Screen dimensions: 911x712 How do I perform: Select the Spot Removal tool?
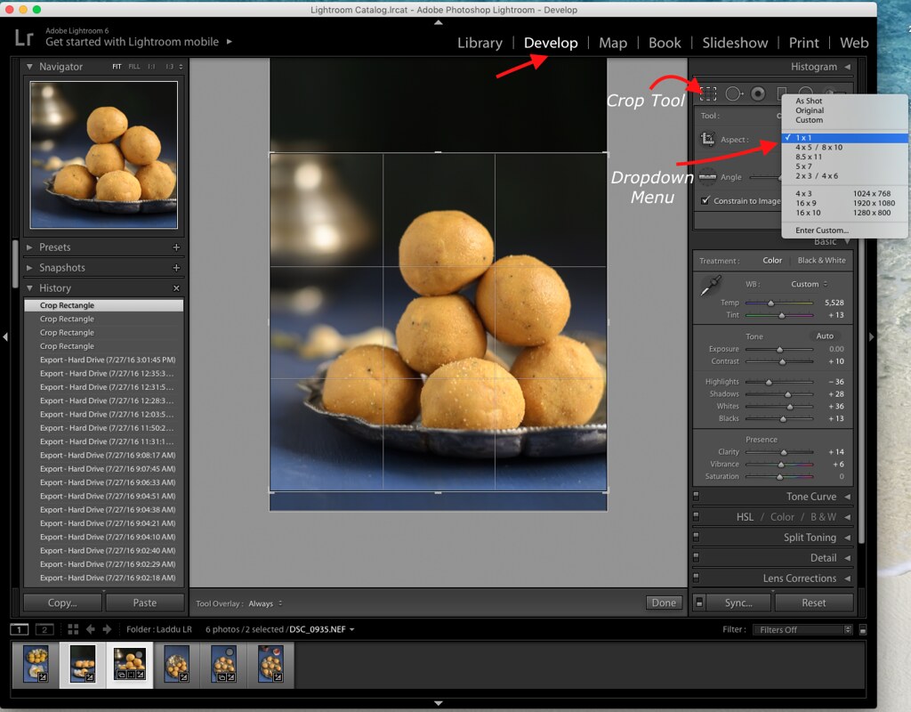[x=733, y=93]
